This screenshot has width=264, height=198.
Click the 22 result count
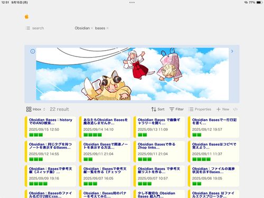(x=59, y=109)
